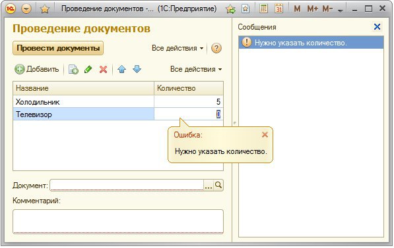
Task: Open help with the question mark icon
Action: pyautogui.click(x=216, y=48)
